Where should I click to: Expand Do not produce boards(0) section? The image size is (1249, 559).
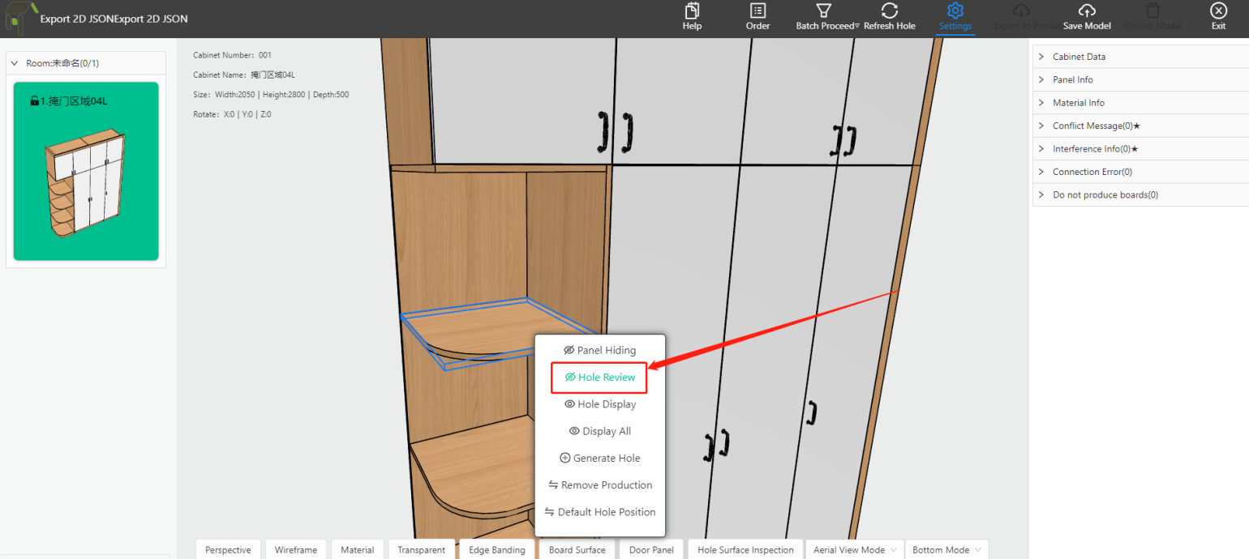coord(1140,195)
